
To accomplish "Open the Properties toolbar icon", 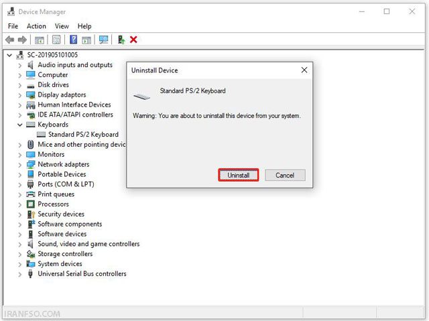I will 56,40.
